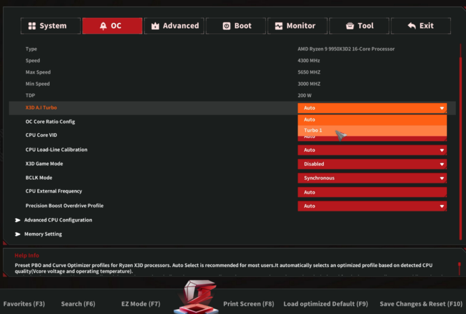Click Save Changes & Reset (F10)
The image size is (466, 314).
click(421, 304)
